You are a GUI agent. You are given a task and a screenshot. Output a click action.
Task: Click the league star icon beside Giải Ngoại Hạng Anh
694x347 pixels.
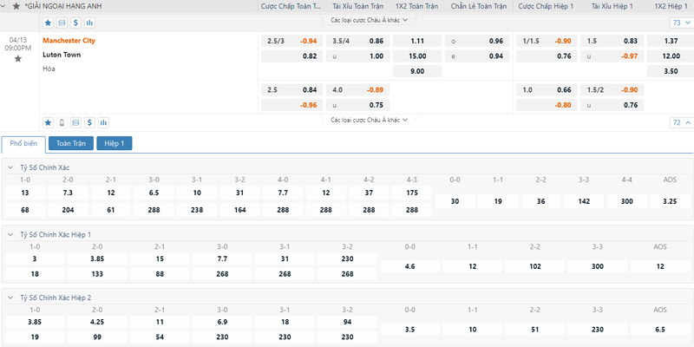point(16,6)
